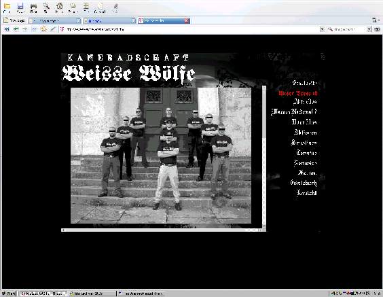Go to the Home page icon
The height and width of the screenshot is (297, 383).
[x=59, y=8]
